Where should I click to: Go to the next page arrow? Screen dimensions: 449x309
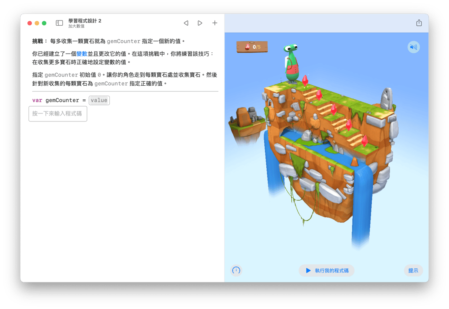coord(200,23)
